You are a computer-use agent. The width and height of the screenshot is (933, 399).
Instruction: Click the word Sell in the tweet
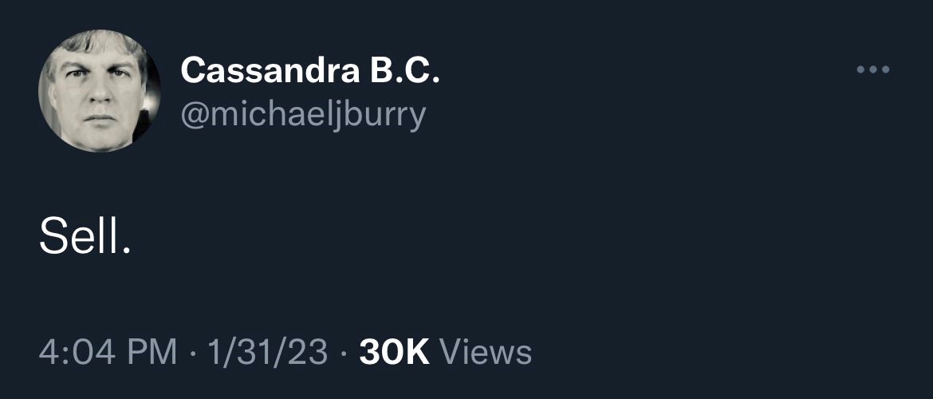81,237
